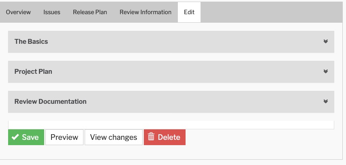
Task: Open the Project Plan section title
Action: [x=33, y=71]
